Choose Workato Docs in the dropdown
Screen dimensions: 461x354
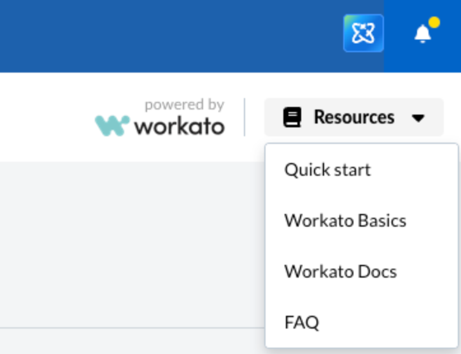click(x=340, y=272)
